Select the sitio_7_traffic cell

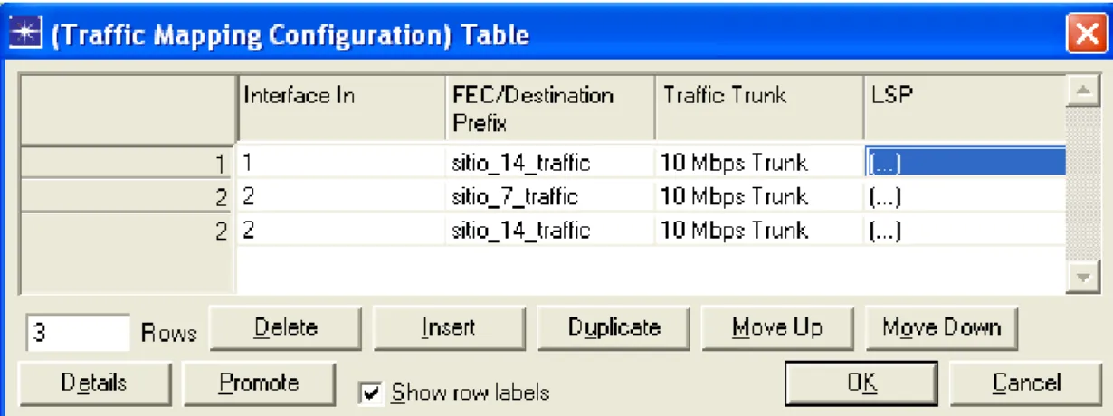pyautogui.click(x=550, y=196)
